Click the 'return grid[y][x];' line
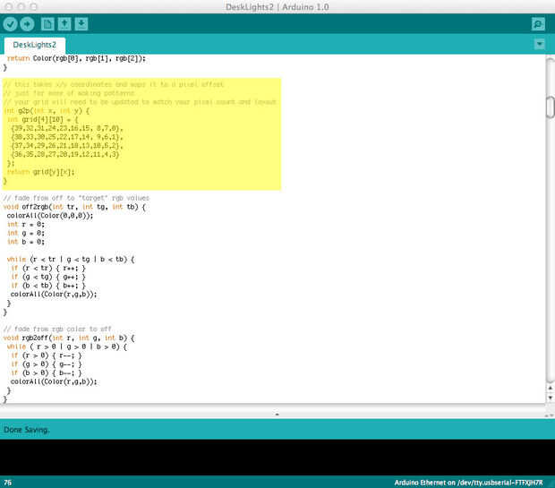This screenshot has width=555, height=488. [40, 172]
